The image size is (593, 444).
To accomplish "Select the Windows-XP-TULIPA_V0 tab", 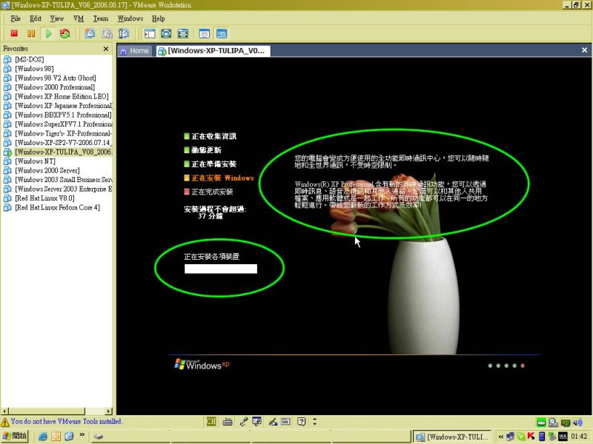I will [213, 51].
